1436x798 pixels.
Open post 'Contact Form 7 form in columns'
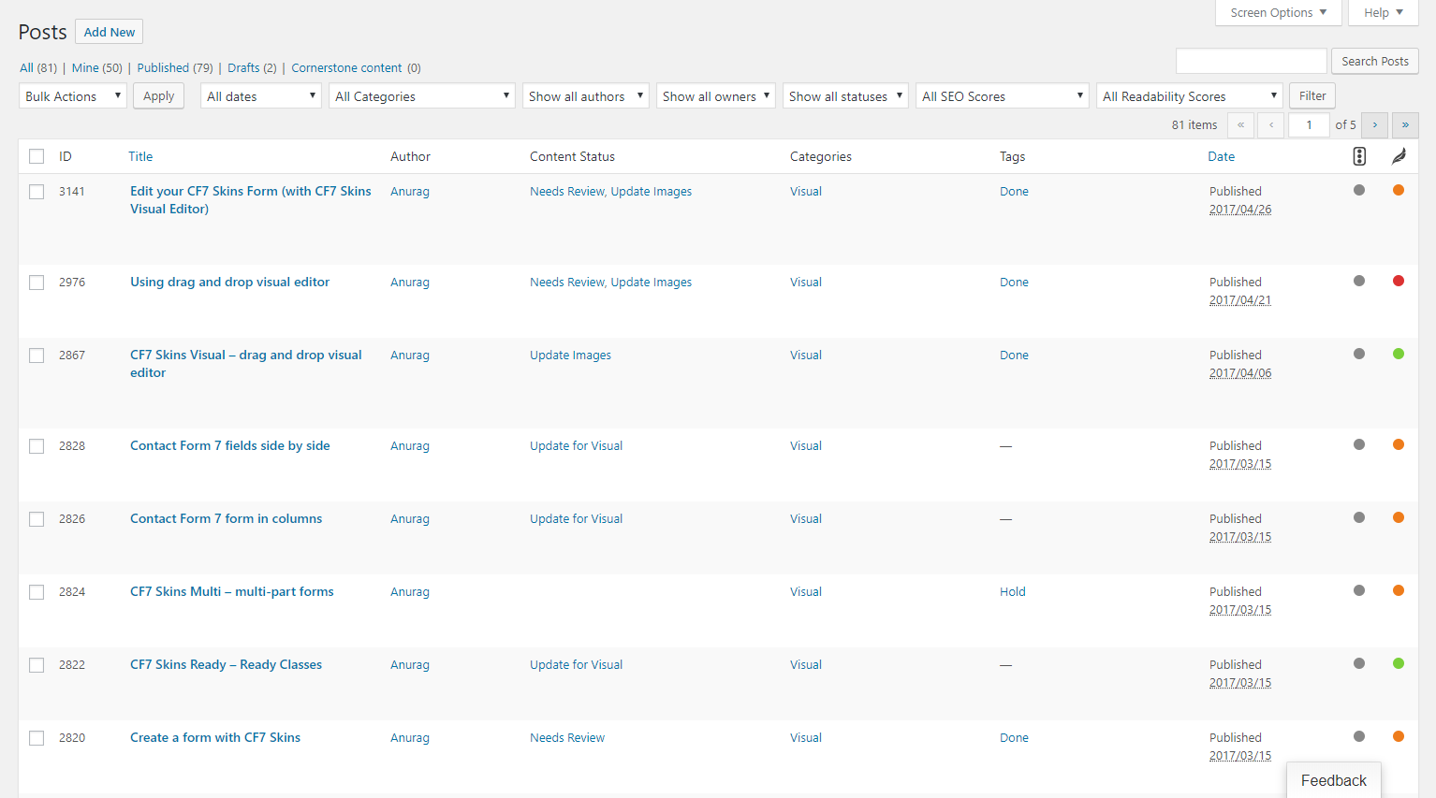[x=226, y=518]
